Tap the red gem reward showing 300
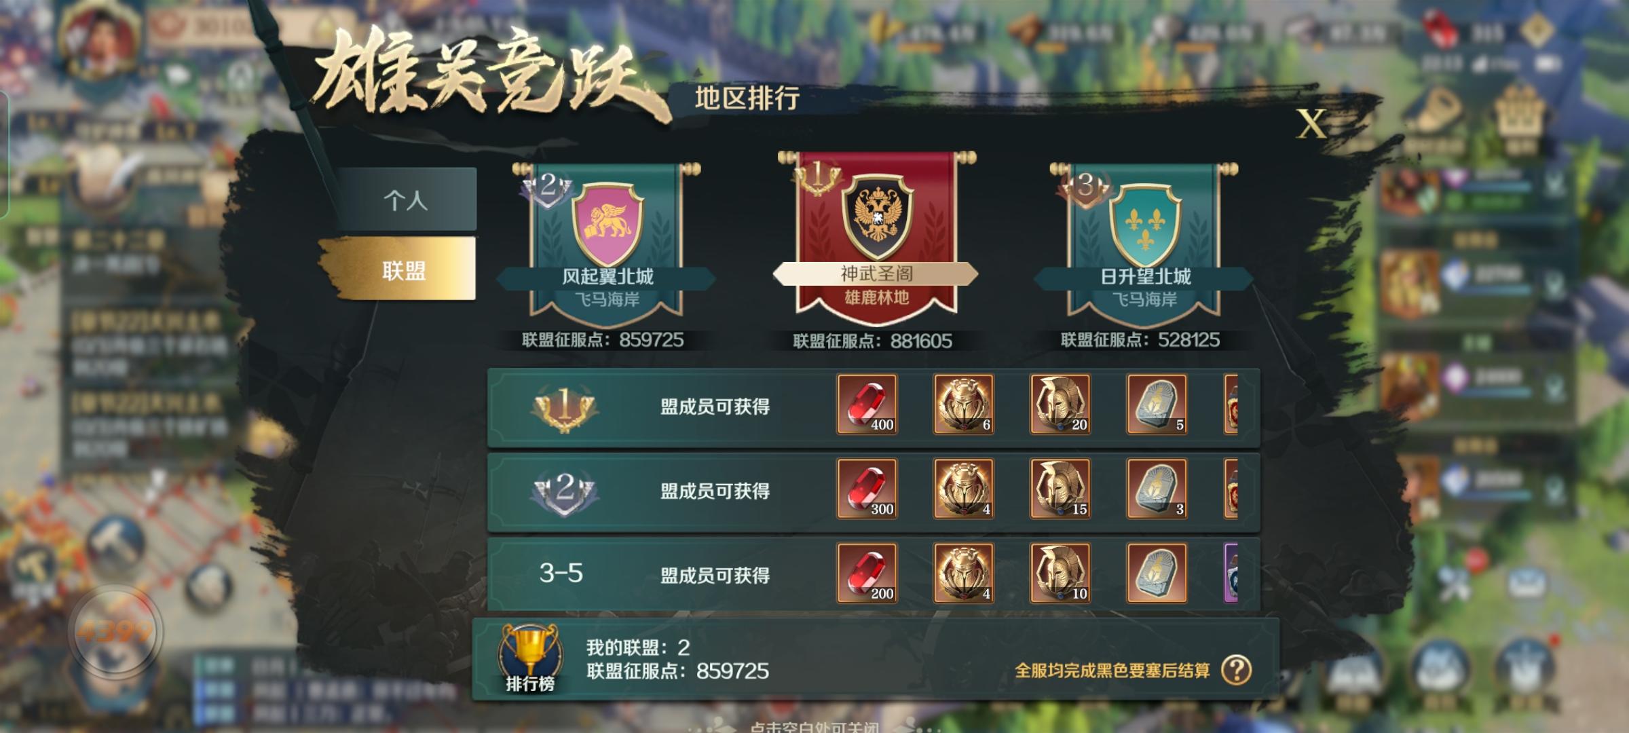The width and height of the screenshot is (1629, 733). [x=867, y=489]
